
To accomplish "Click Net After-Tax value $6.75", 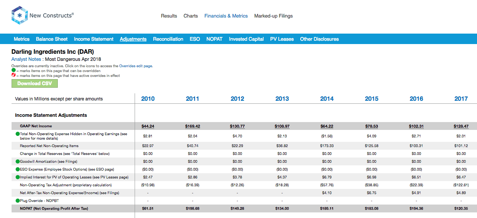I will pyautogui.click(x=371, y=193).
